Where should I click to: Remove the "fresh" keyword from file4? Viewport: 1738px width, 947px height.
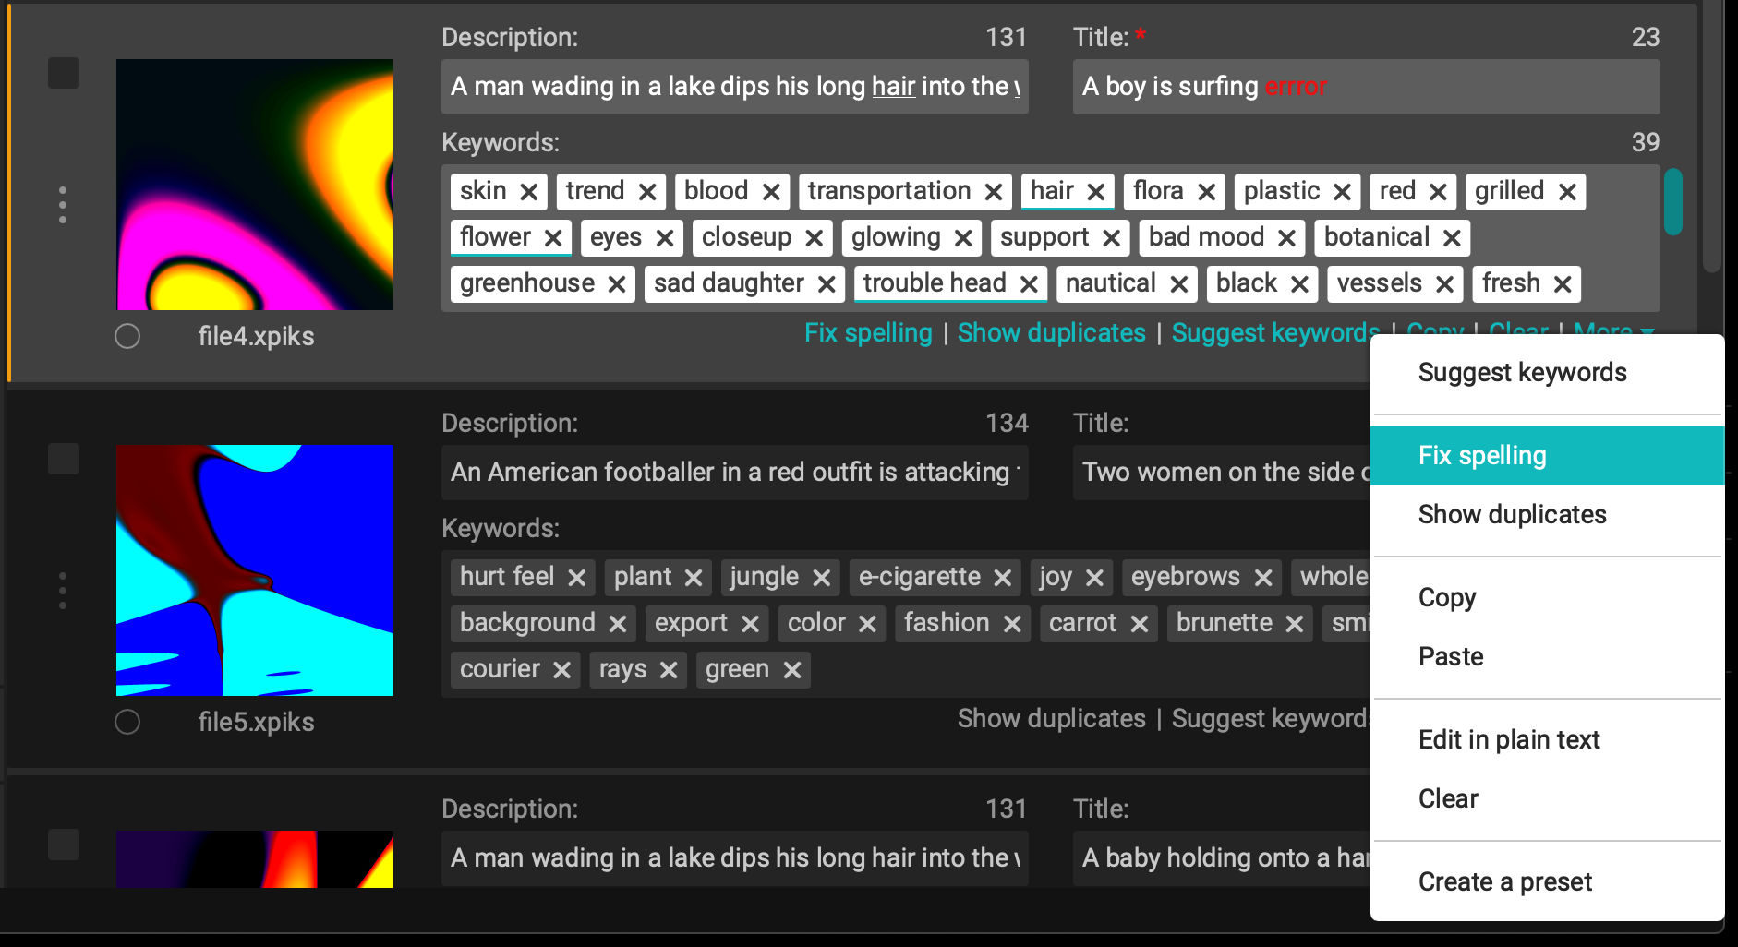pyautogui.click(x=1562, y=283)
